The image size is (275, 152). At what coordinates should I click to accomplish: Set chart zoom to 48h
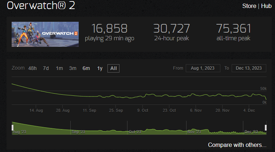click(32, 68)
